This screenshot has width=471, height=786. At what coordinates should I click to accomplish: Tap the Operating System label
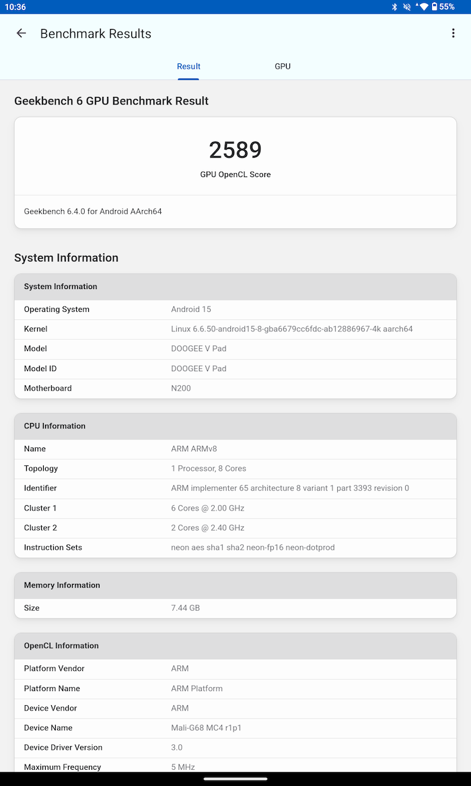tap(57, 309)
